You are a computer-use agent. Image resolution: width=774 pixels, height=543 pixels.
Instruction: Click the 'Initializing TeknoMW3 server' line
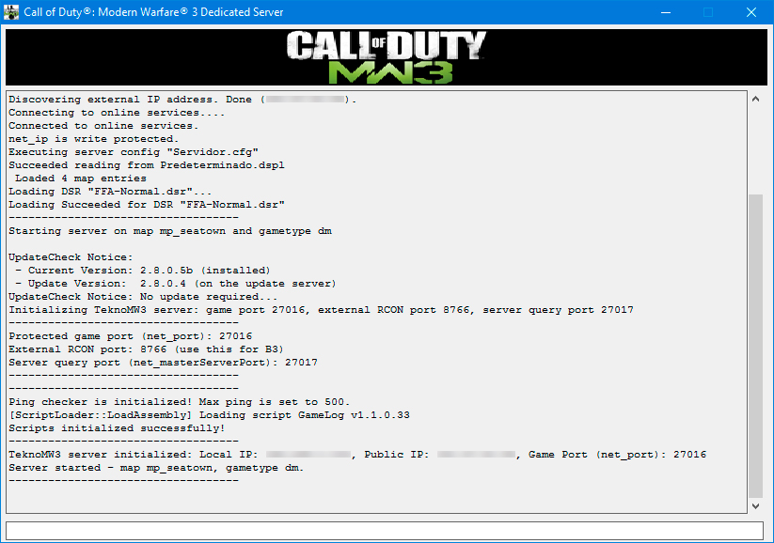pyautogui.click(x=321, y=310)
